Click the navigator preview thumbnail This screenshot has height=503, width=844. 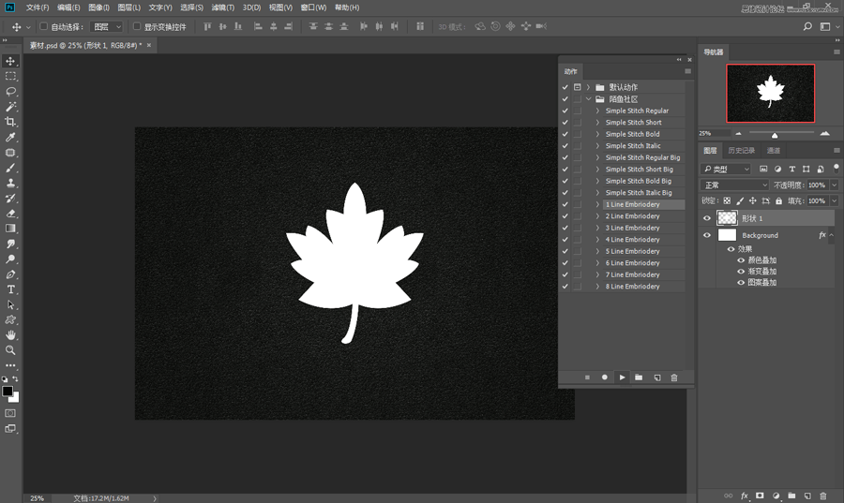[x=769, y=94]
